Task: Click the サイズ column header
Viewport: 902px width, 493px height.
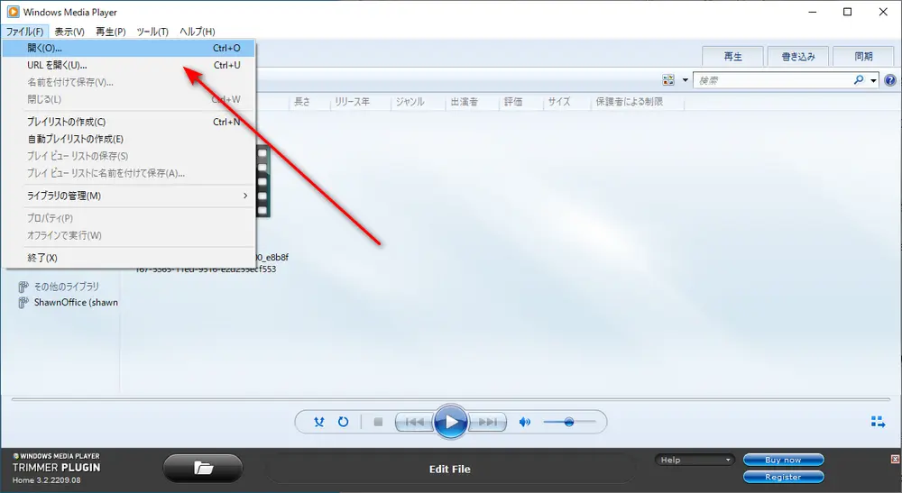Action: (559, 102)
